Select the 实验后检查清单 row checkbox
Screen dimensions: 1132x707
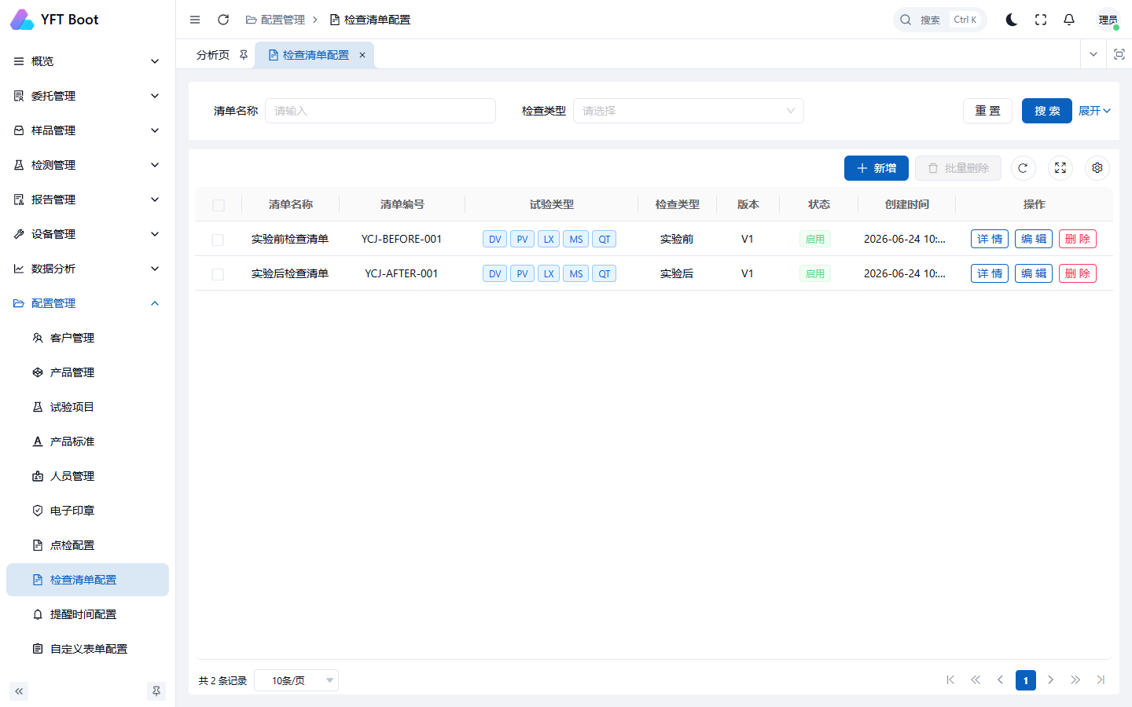(218, 274)
